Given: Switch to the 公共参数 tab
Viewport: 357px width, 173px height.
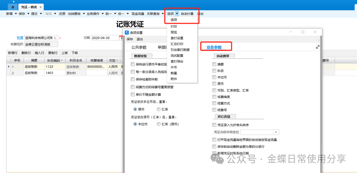Looking at the screenshot, I should (x=139, y=47).
